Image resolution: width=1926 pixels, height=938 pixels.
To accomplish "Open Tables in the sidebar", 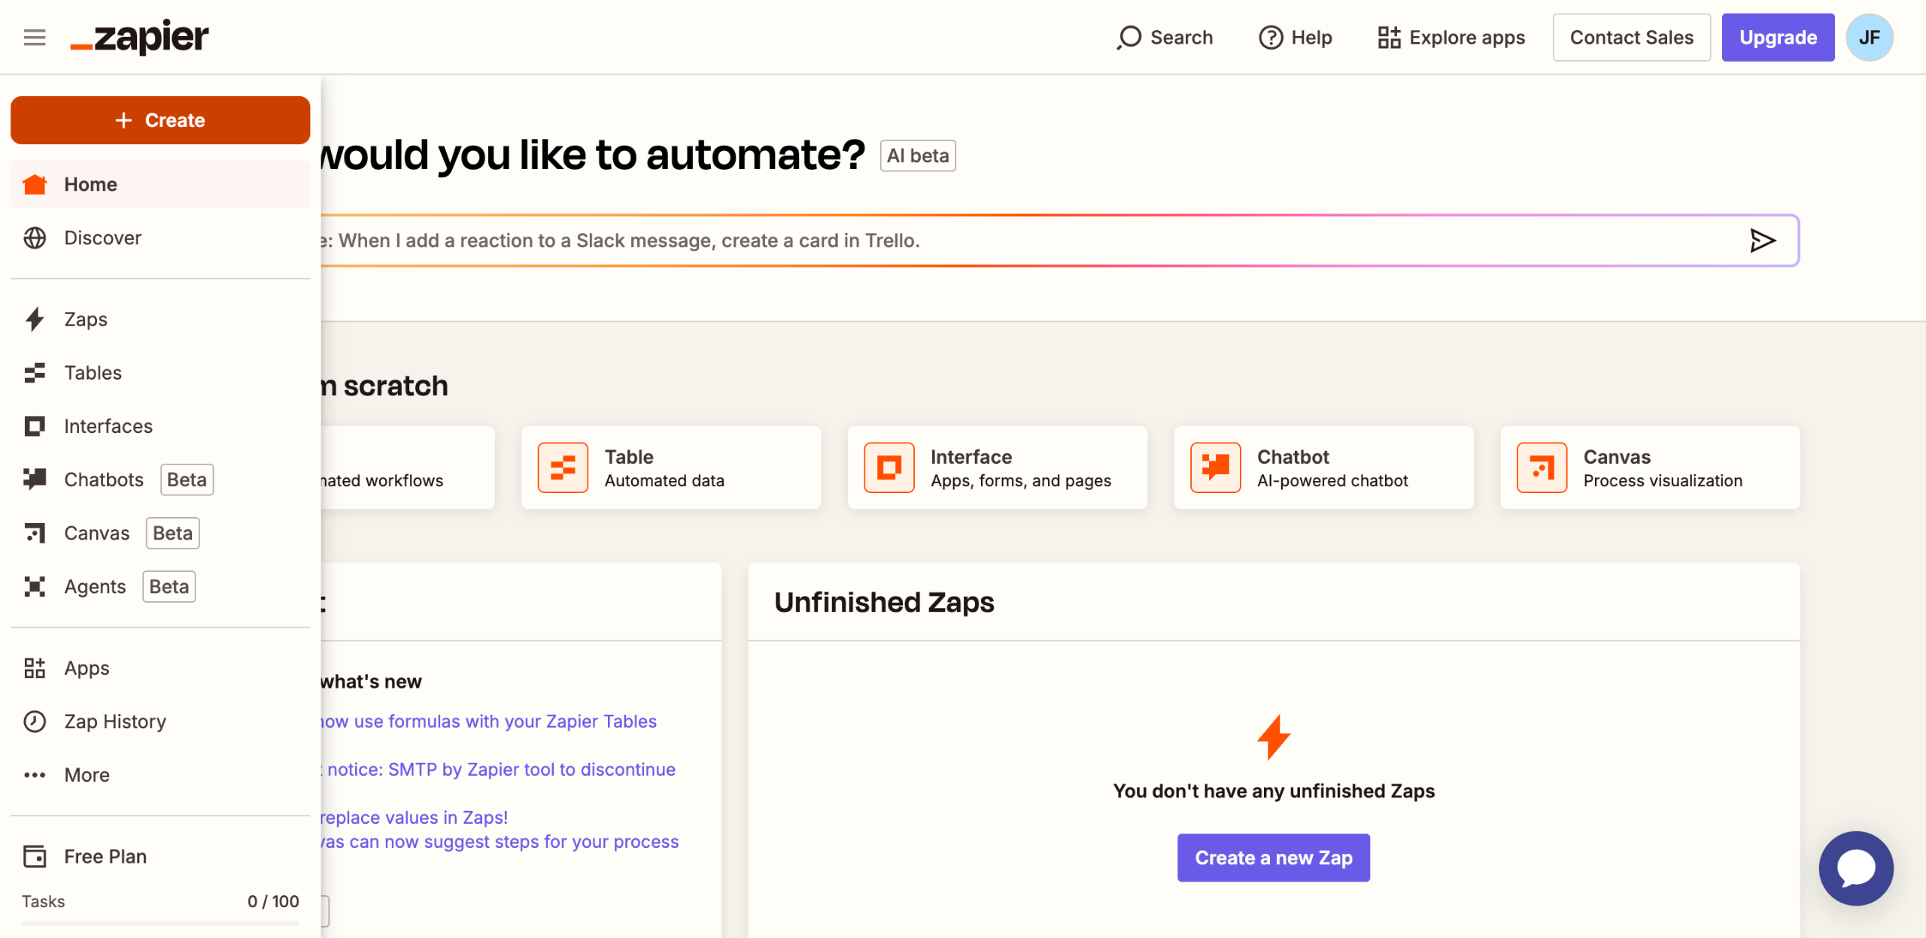I will point(93,373).
